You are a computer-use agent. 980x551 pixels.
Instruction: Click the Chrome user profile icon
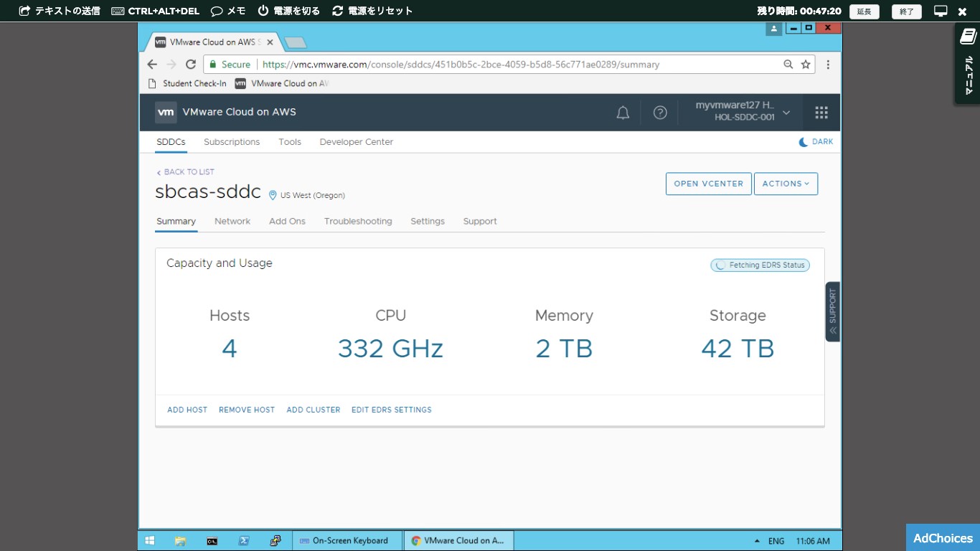point(773,29)
